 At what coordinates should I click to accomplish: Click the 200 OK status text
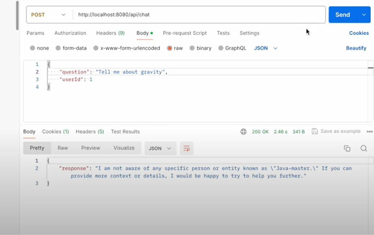click(260, 131)
